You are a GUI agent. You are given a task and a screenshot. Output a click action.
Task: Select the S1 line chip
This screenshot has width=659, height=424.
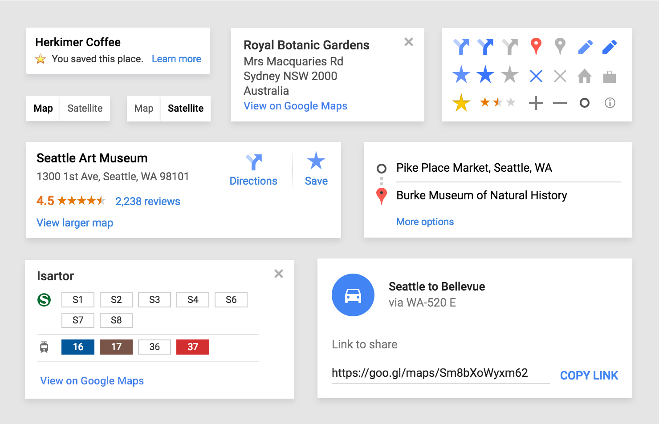78,300
